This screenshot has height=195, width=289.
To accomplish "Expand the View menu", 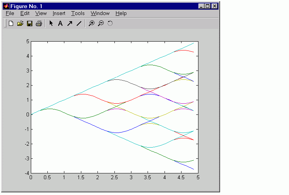I will pyautogui.click(x=41, y=13).
